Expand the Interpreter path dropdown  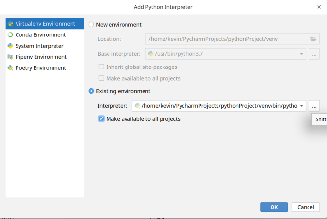[x=302, y=106]
